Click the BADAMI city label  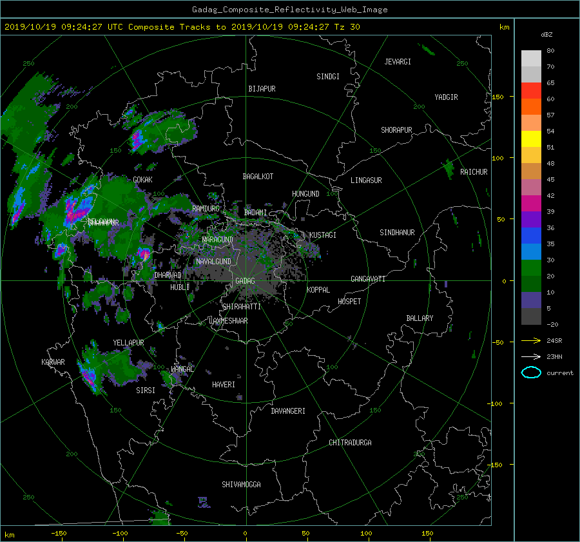pos(255,213)
